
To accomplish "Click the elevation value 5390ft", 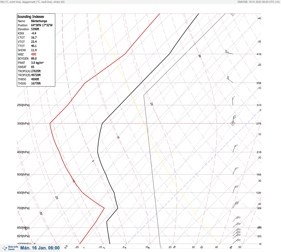I will click(35, 29).
